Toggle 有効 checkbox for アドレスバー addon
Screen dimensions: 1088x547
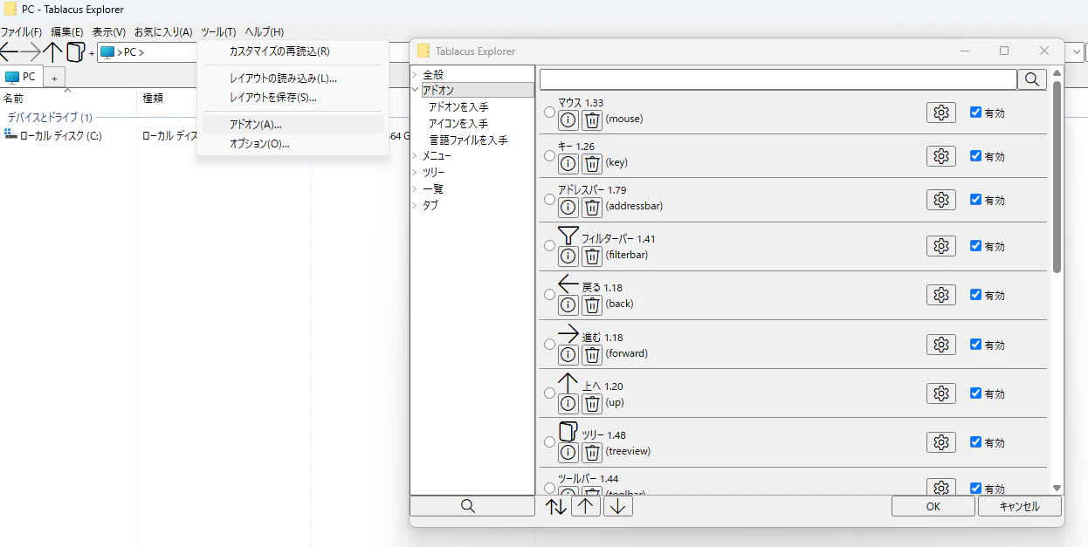tap(976, 199)
